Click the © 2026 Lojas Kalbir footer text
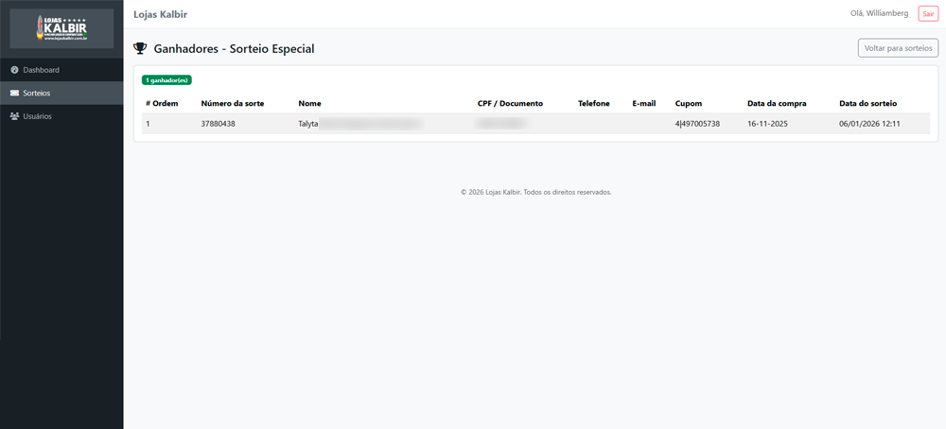Image resolution: width=946 pixels, height=429 pixels. coord(536,193)
